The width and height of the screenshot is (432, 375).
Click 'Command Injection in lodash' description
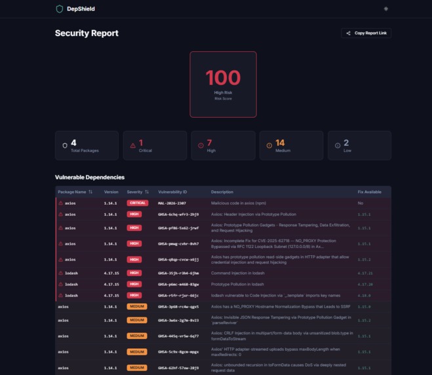pyautogui.click(x=238, y=273)
